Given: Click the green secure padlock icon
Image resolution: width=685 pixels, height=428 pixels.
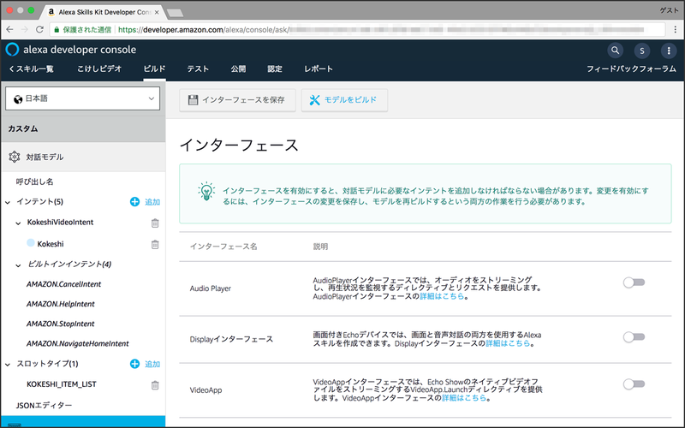Looking at the screenshot, I should 57,30.
